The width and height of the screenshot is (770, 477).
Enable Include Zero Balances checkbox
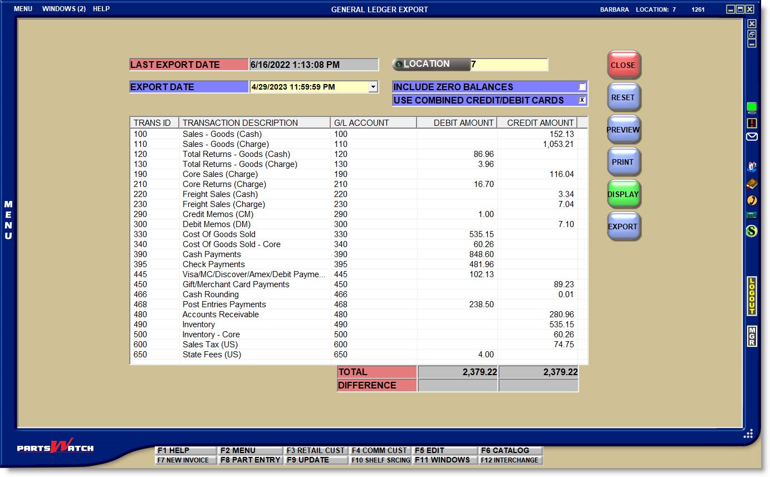(582, 87)
